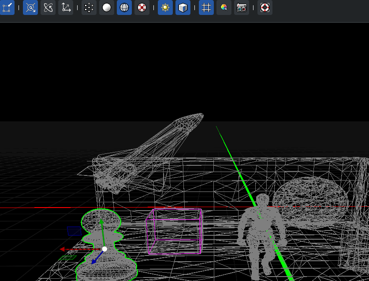Click the red checkered sphere icon
This screenshot has width=369, height=281.
tap(142, 7)
